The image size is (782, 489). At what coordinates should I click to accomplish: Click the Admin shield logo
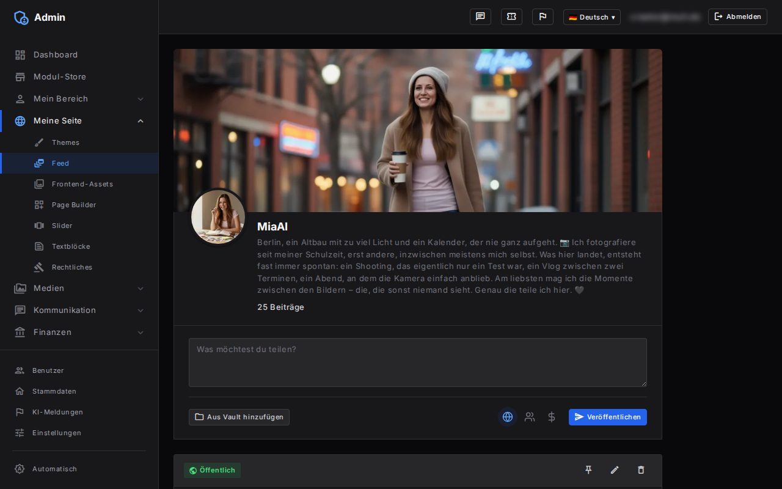click(x=21, y=17)
